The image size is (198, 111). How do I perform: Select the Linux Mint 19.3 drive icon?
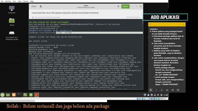point(12,35)
